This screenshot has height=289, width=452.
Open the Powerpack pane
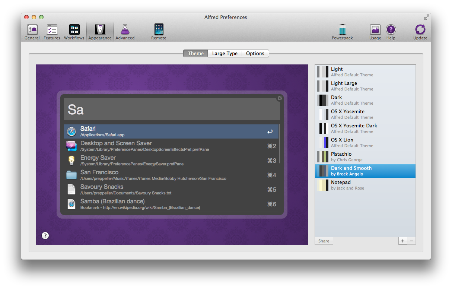pyautogui.click(x=342, y=32)
